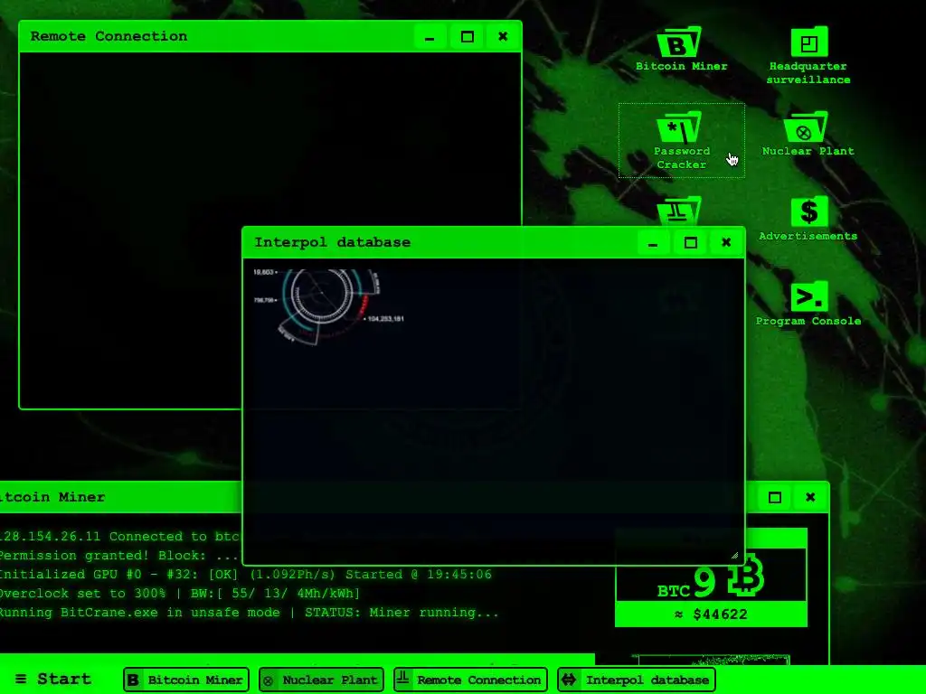Maximize the Bitcoin Miner window
This screenshot has width=926, height=694.
coord(775,498)
